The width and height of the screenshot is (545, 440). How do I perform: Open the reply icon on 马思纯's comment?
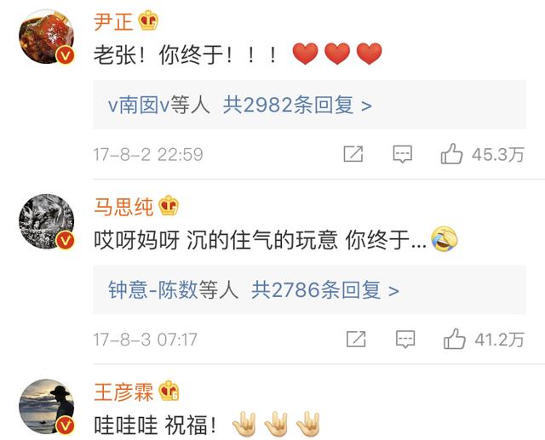405,340
